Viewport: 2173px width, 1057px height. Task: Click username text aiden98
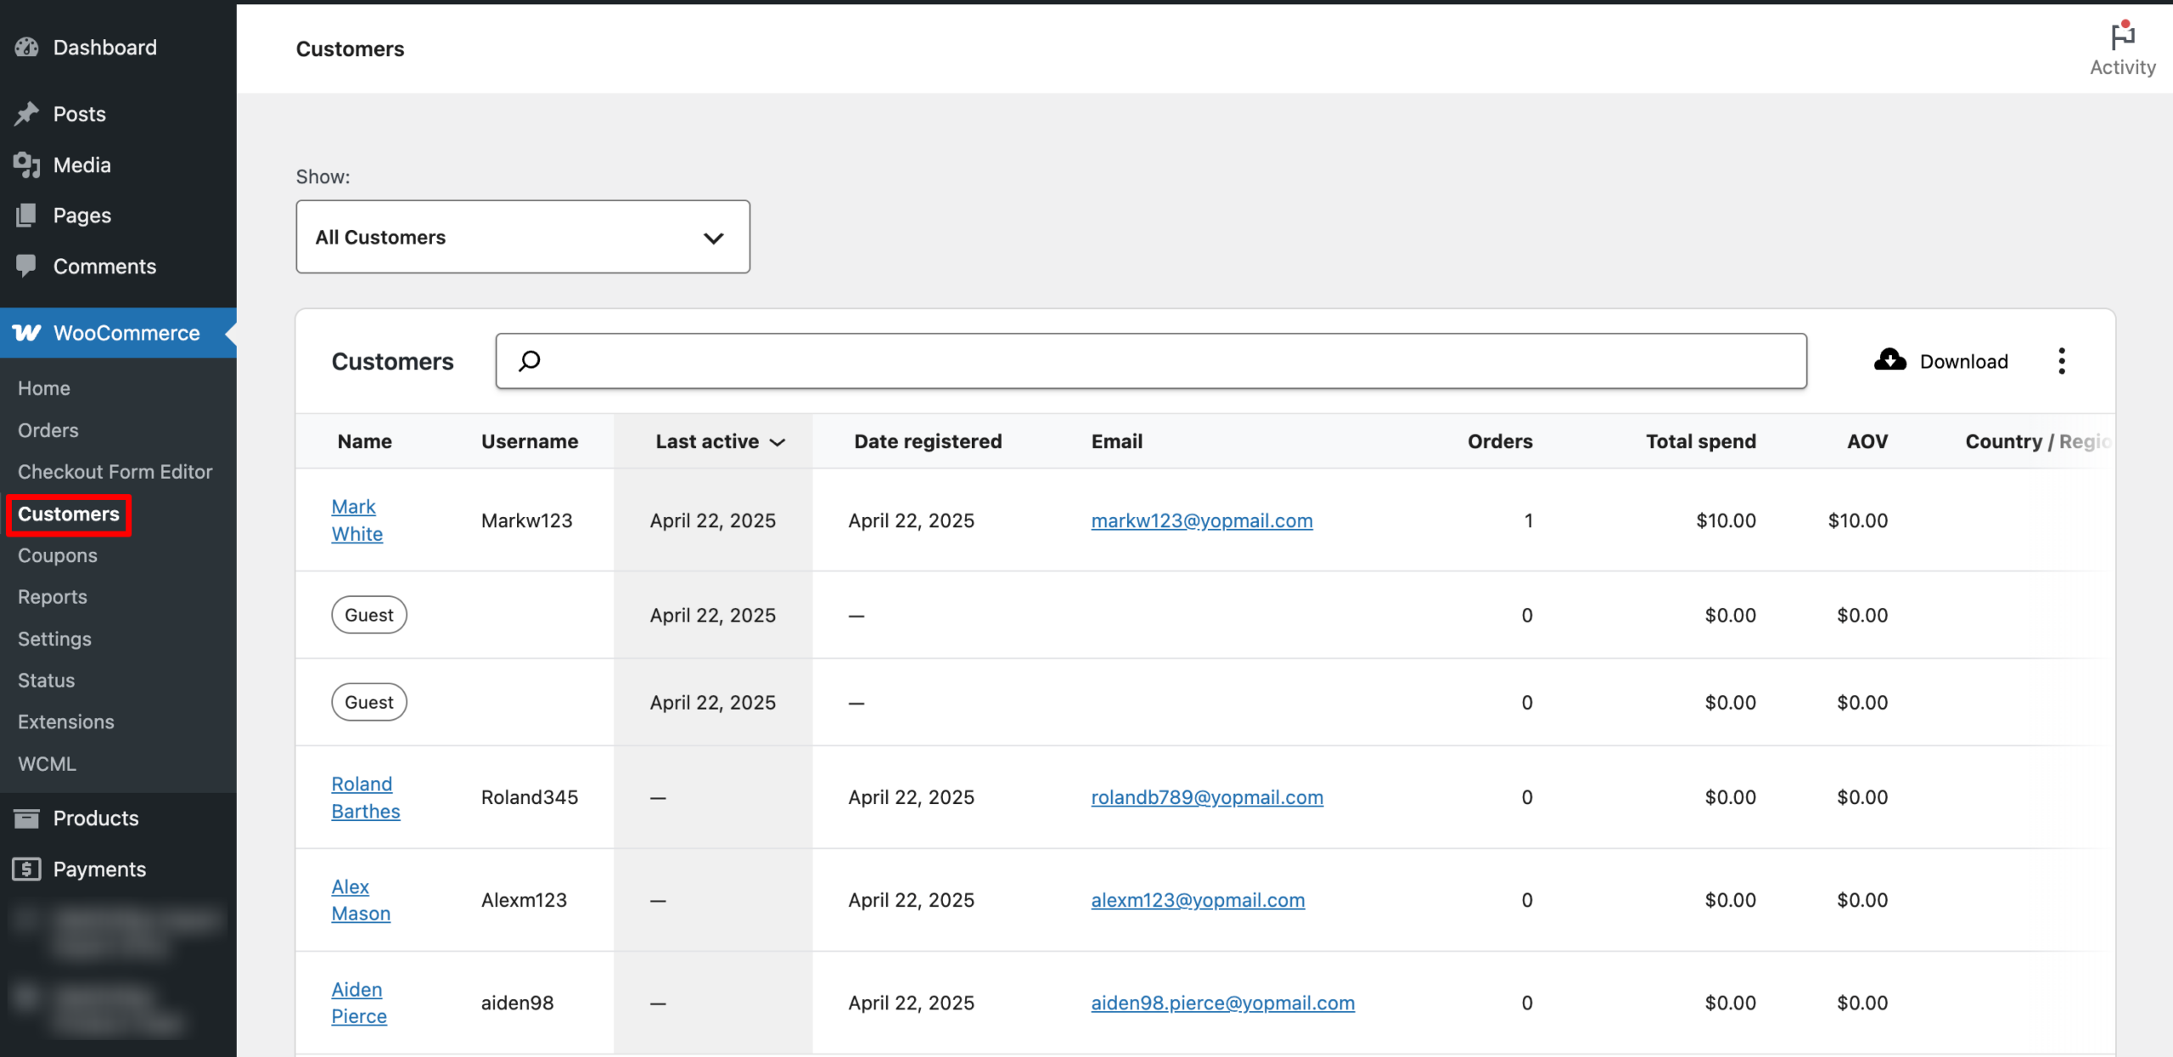pos(518,1003)
